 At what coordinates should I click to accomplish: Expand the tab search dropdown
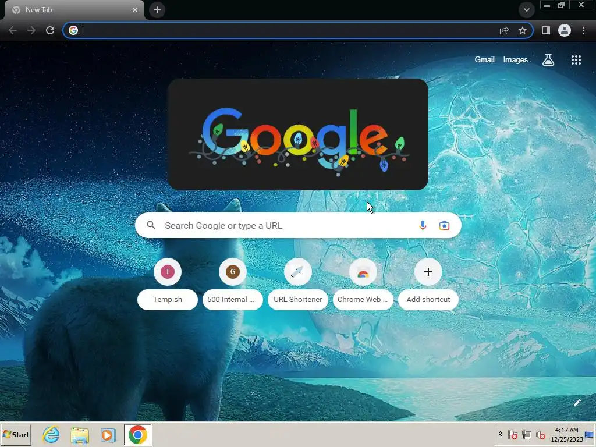coord(526,10)
